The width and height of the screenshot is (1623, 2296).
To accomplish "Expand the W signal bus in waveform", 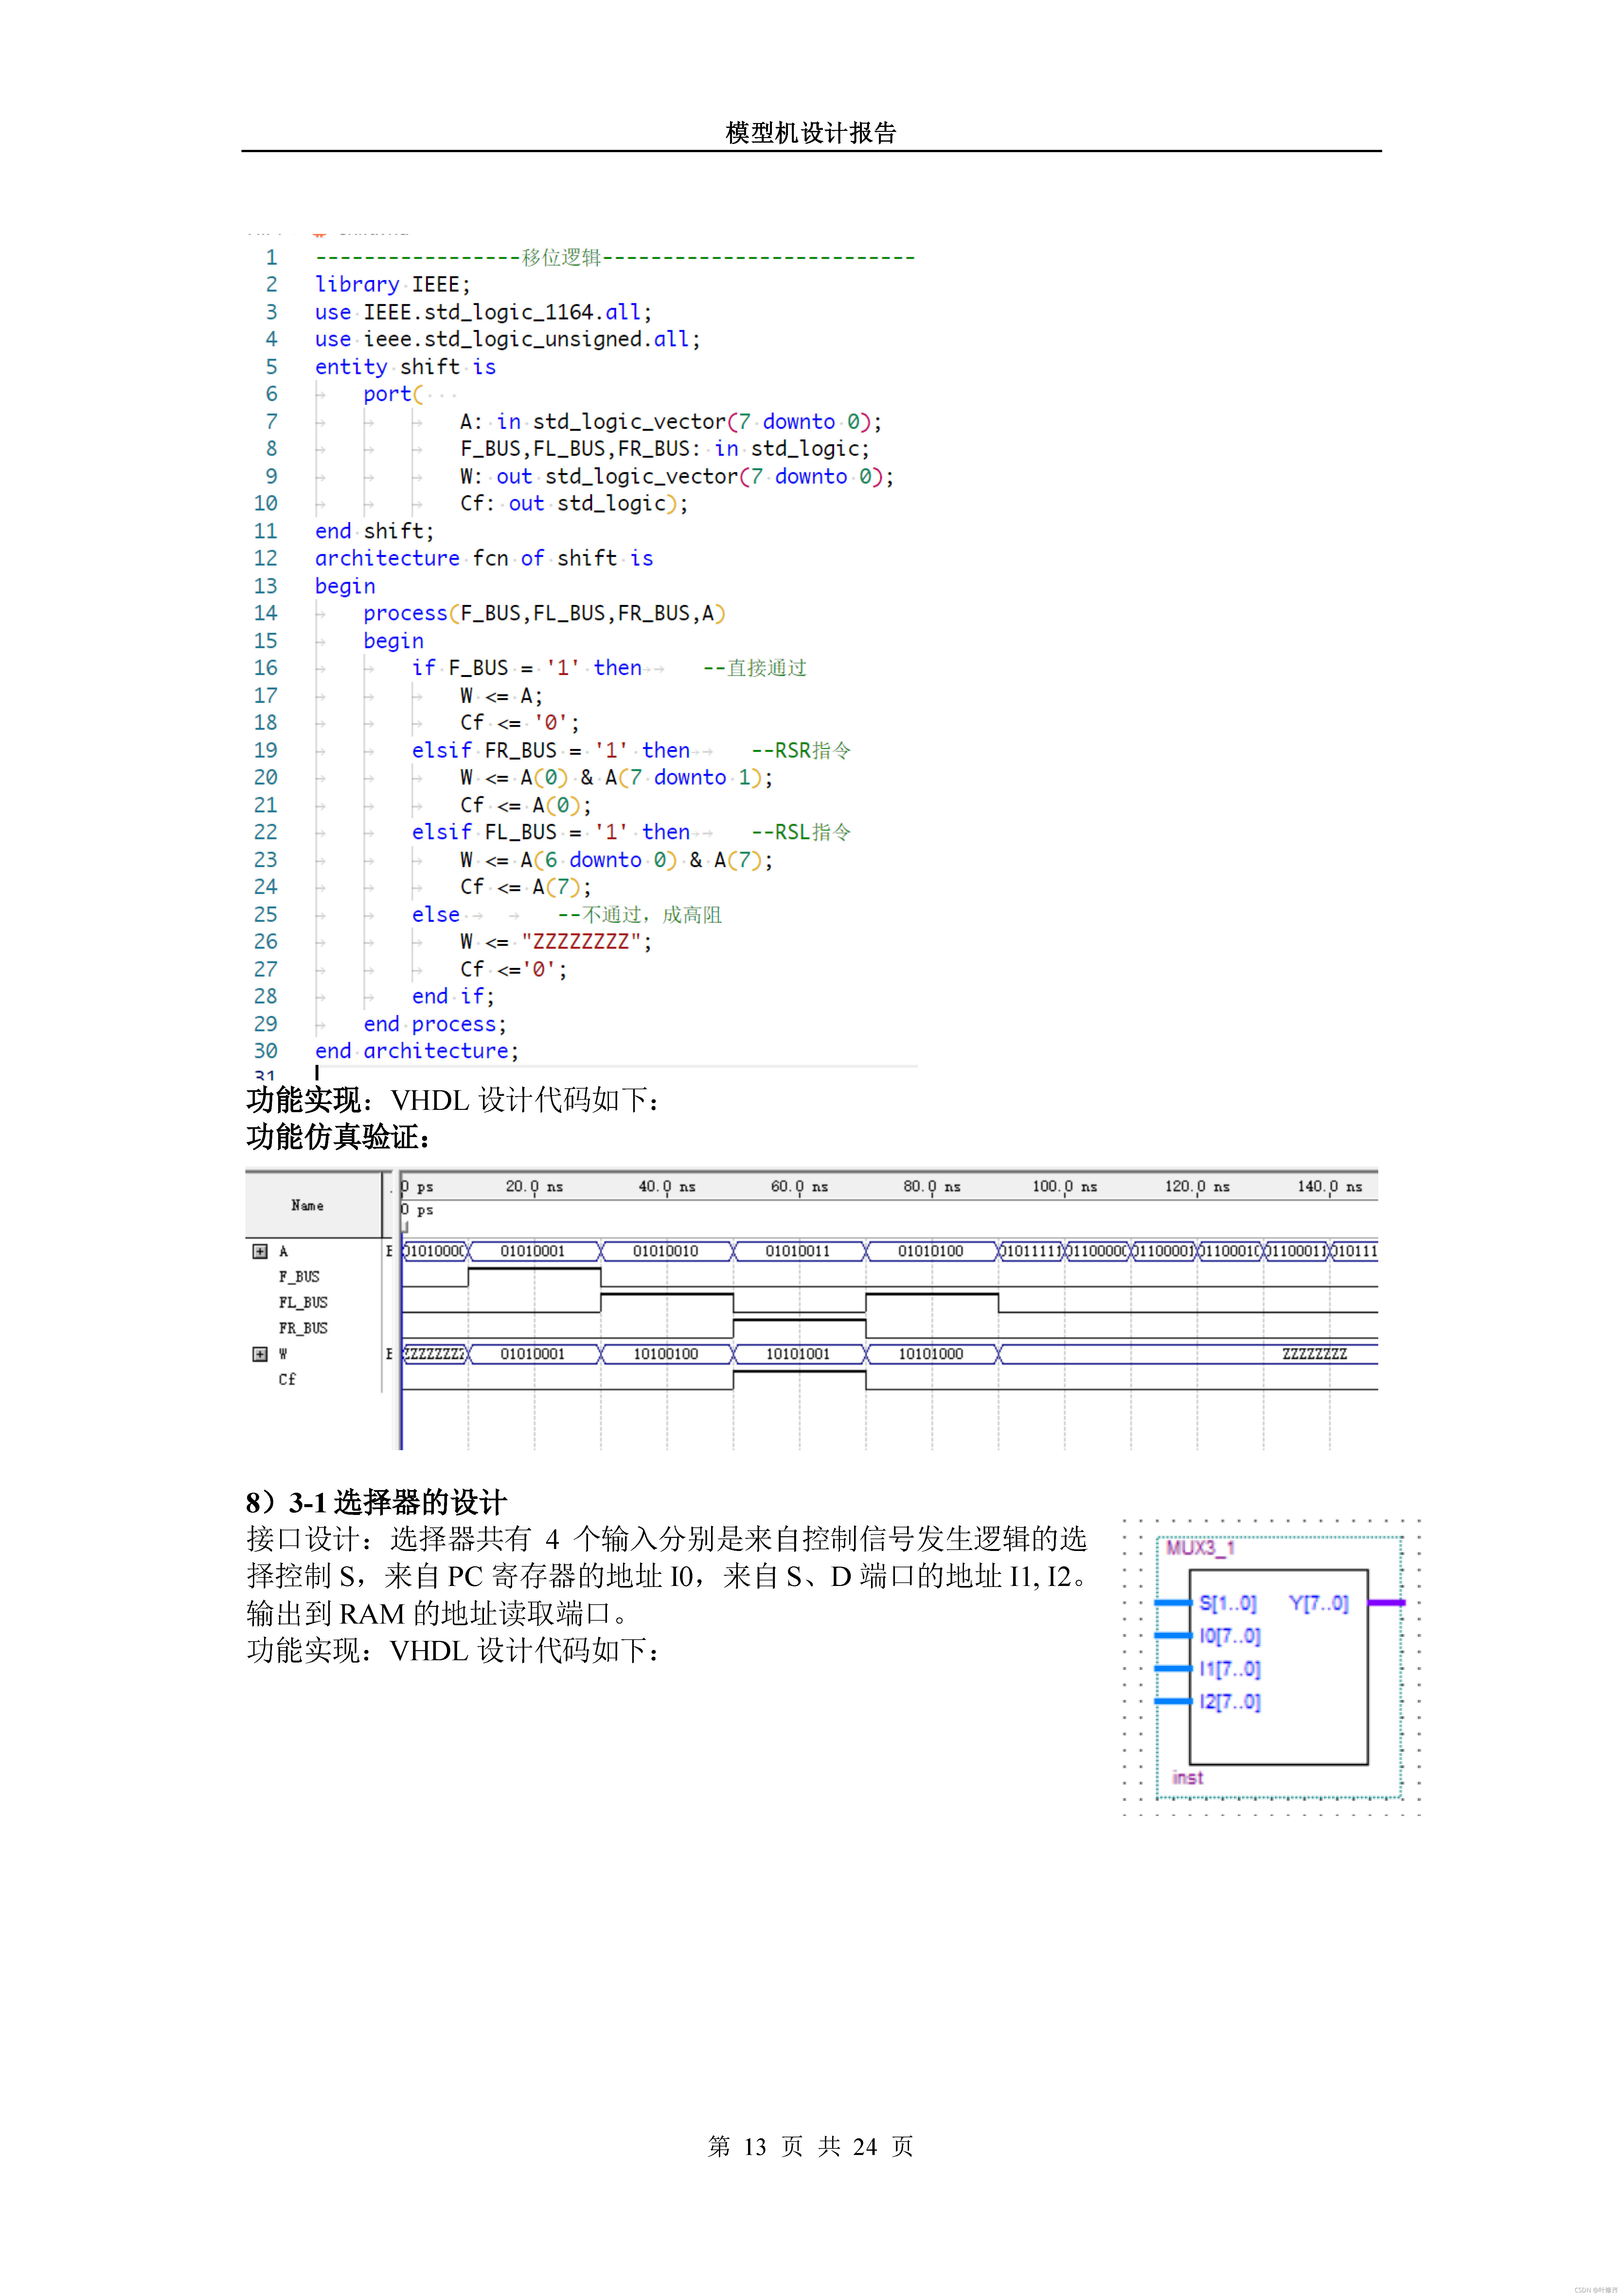I will pyautogui.click(x=260, y=1354).
